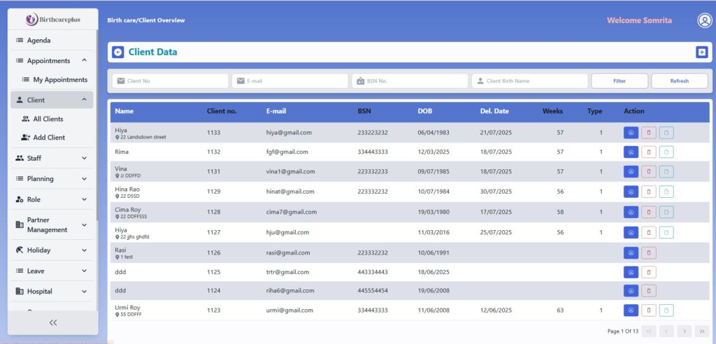Go to the next page of clients
This screenshot has width=716, height=344.
click(x=685, y=331)
